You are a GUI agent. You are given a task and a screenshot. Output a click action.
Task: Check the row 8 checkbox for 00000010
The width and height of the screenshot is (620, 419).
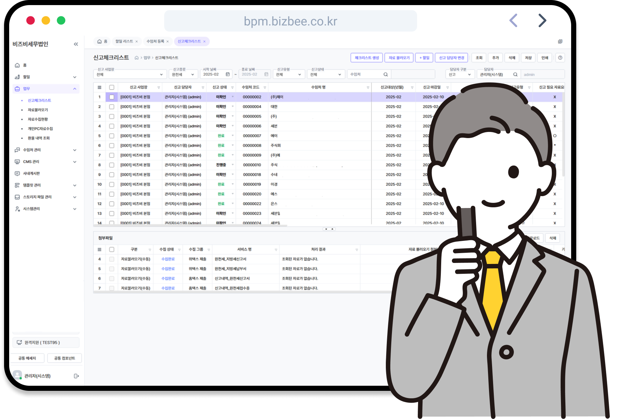(112, 165)
